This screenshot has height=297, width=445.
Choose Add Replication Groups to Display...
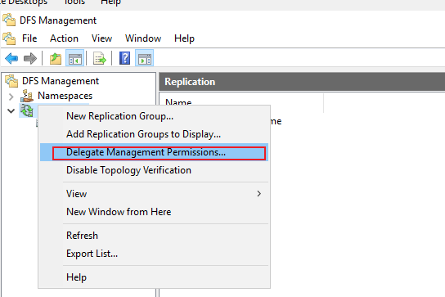point(154,134)
